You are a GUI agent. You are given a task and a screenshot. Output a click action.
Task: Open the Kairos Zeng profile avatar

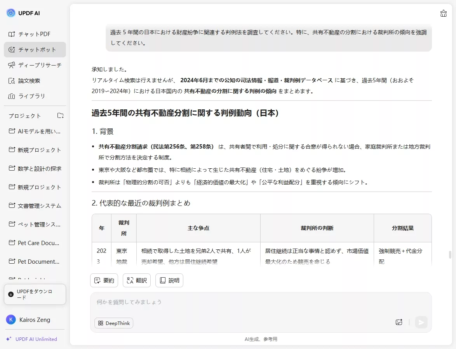coord(10,320)
